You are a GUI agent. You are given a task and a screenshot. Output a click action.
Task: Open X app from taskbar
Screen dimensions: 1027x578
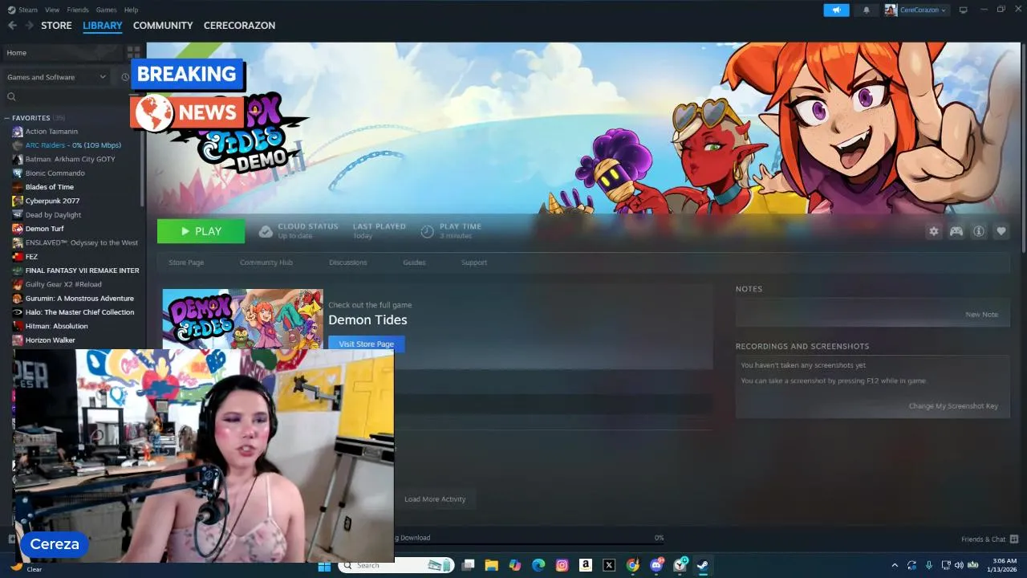tap(609, 565)
